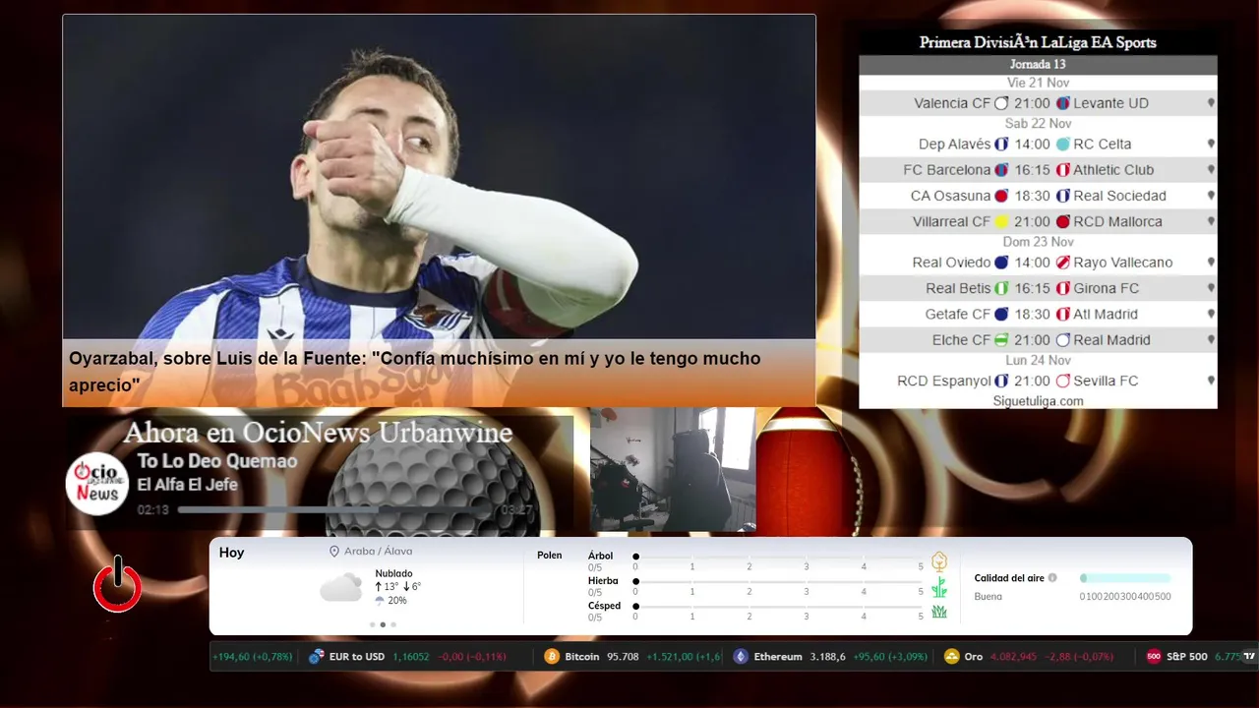Click the Oro gold icon in ticker

[951, 657]
